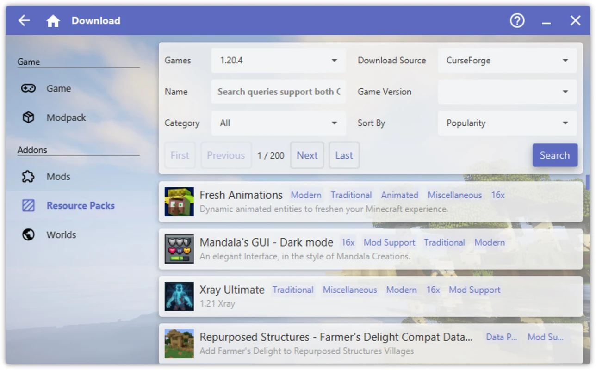Click the Modpack cube icon
The width and height of the screenshot is (596, 370).
tap(28, 117)
